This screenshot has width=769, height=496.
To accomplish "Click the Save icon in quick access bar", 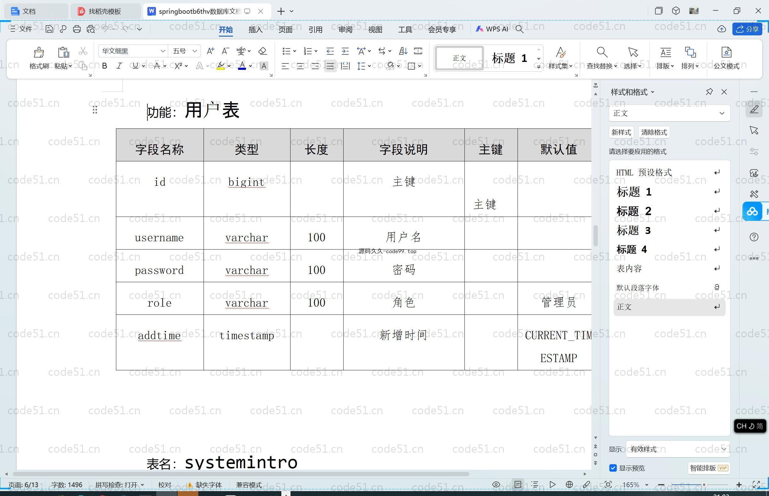I will point(49,29).
